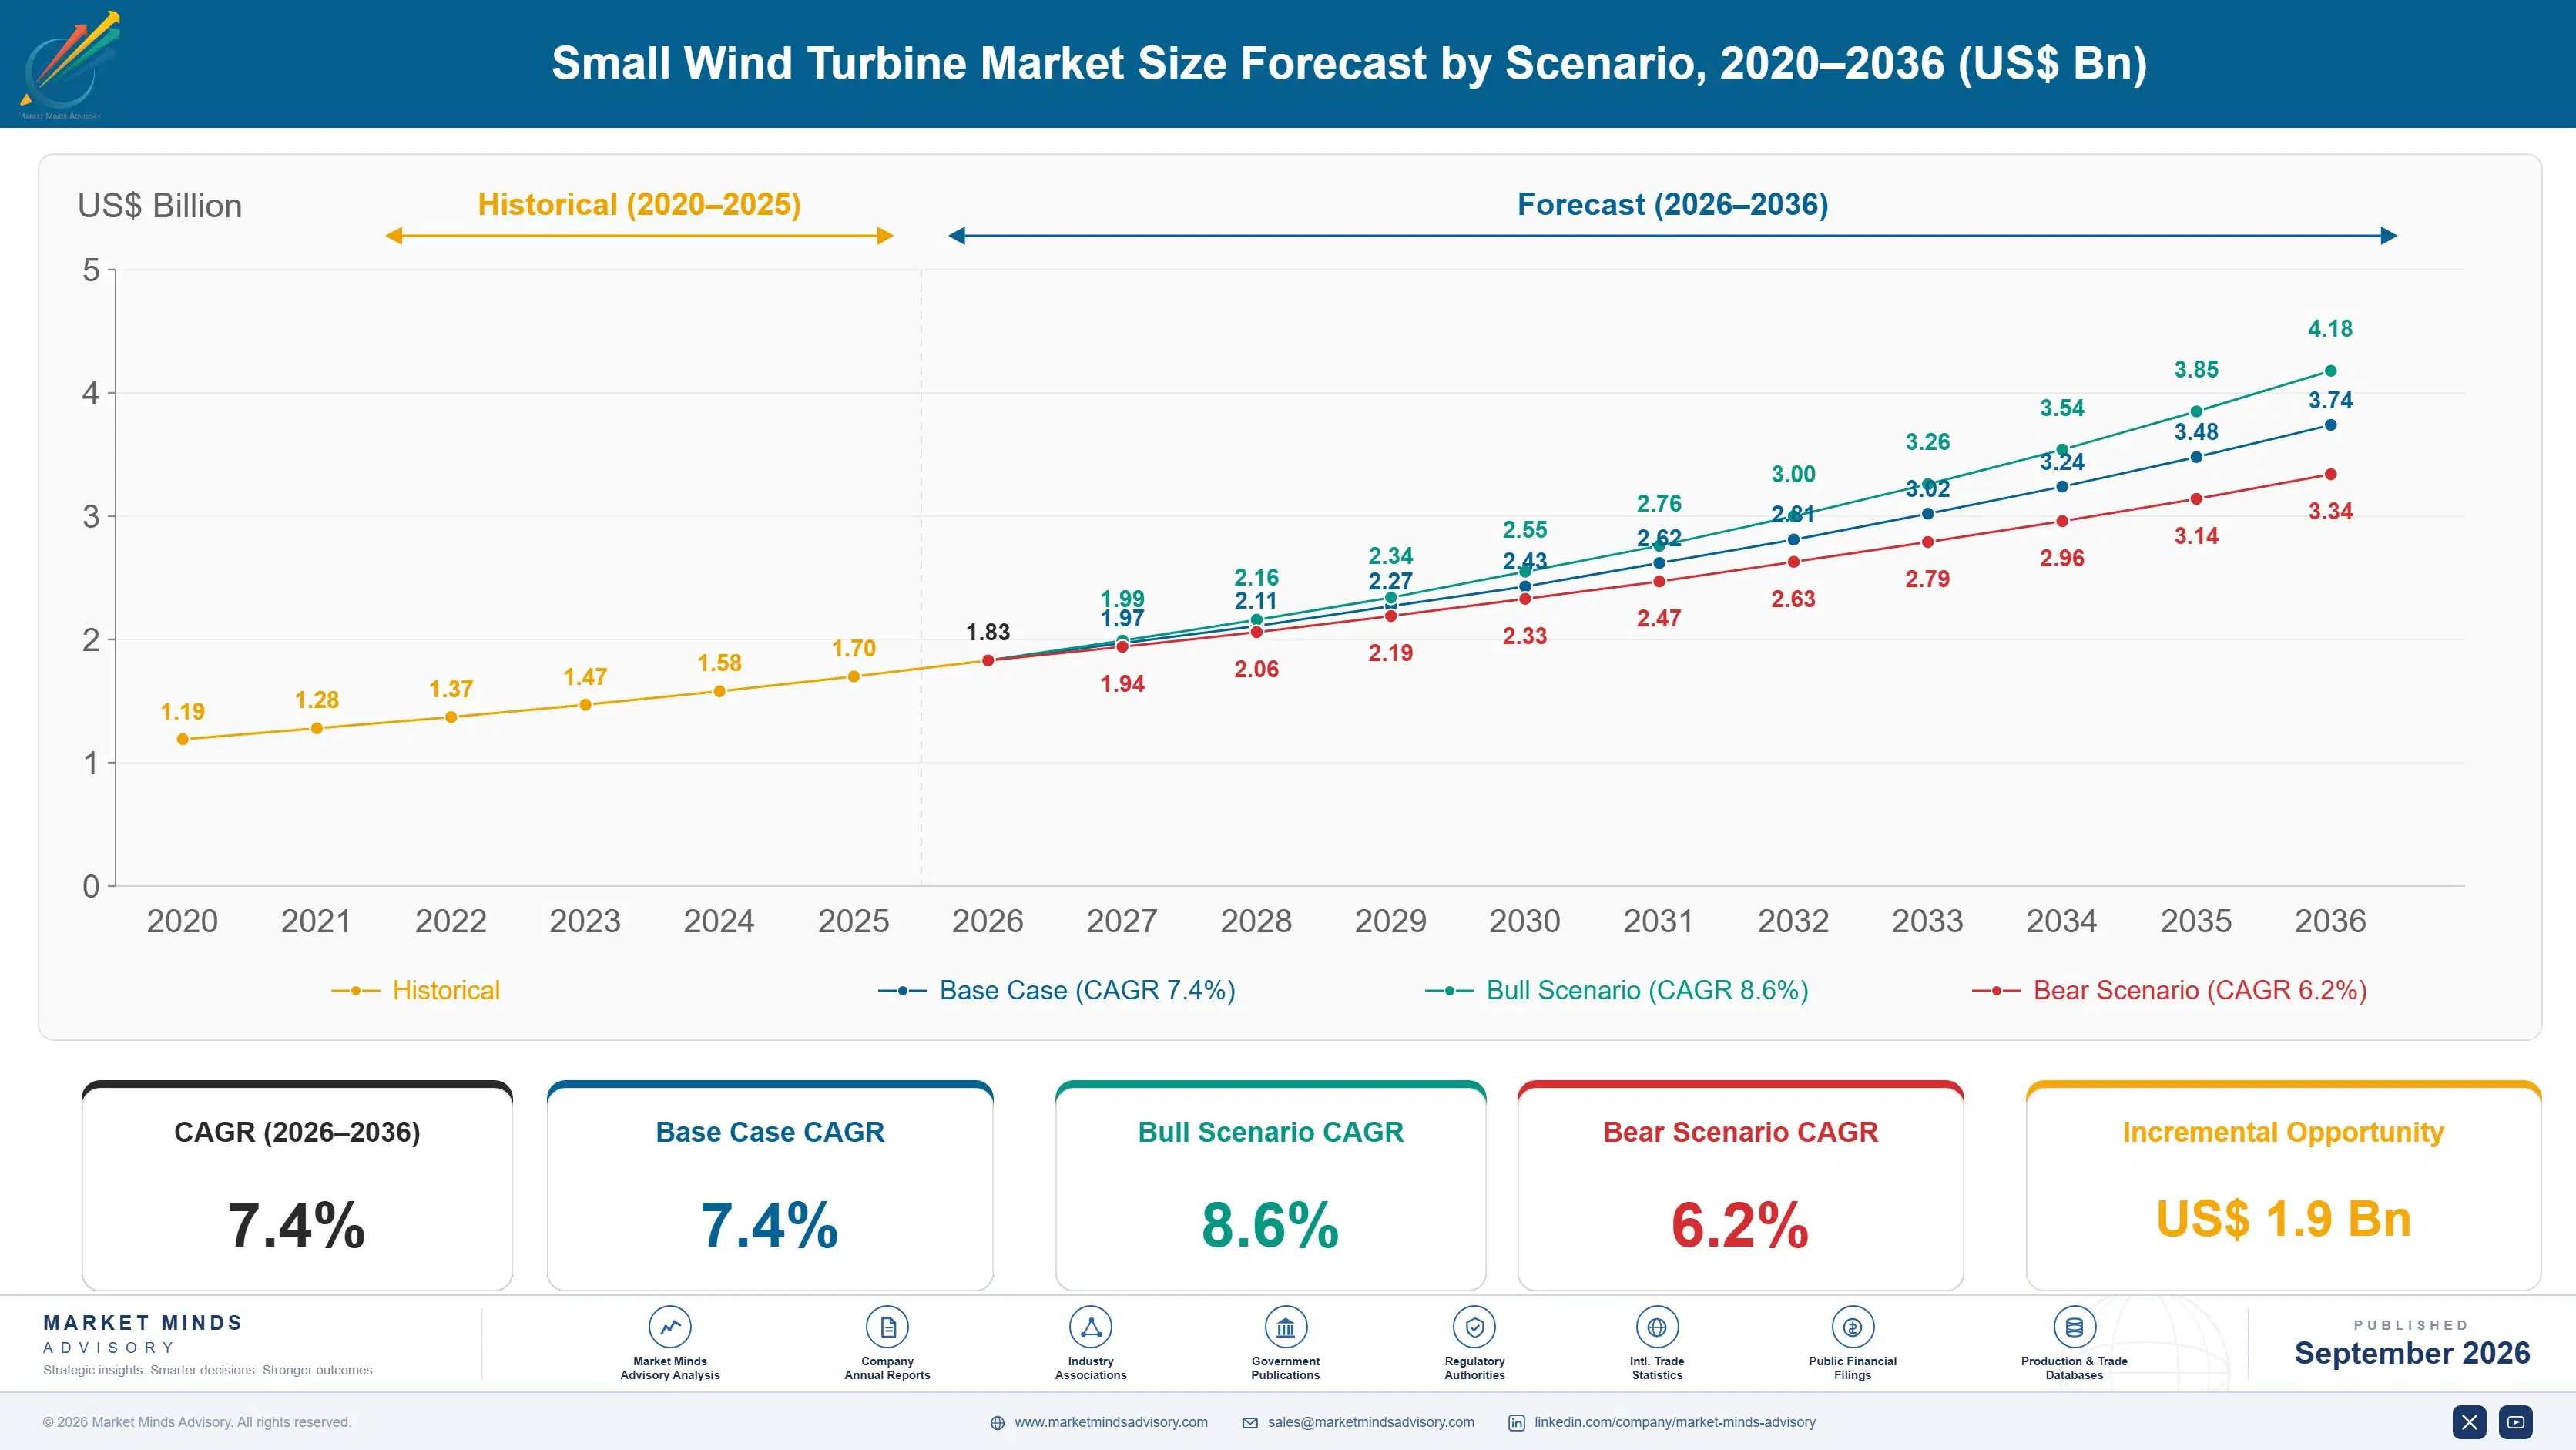The height and width of the screenshot is (1450, 2576).
Task: Click the September 2026 published date
Action: pyautogui.click(x=2412, y=1353)
